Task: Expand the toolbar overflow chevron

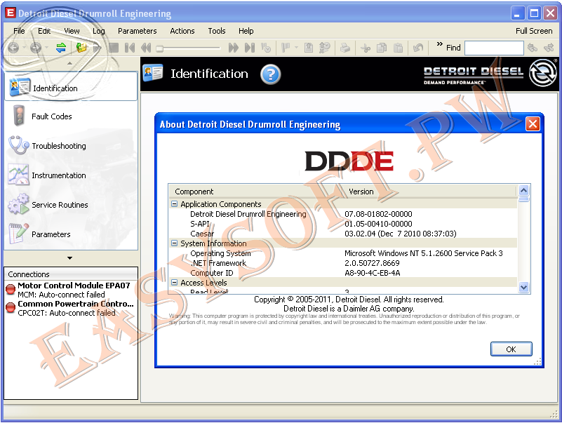Action: pyautogui.click(x=439, y=44)
